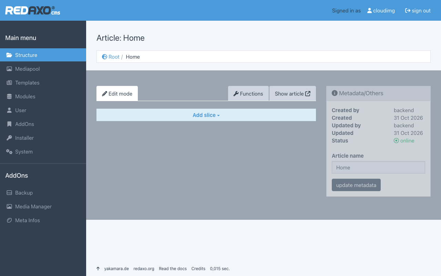The width and height of the screenshot is (441, 276).
Task: Open the redaxo.org footer link
Action: 144,269
